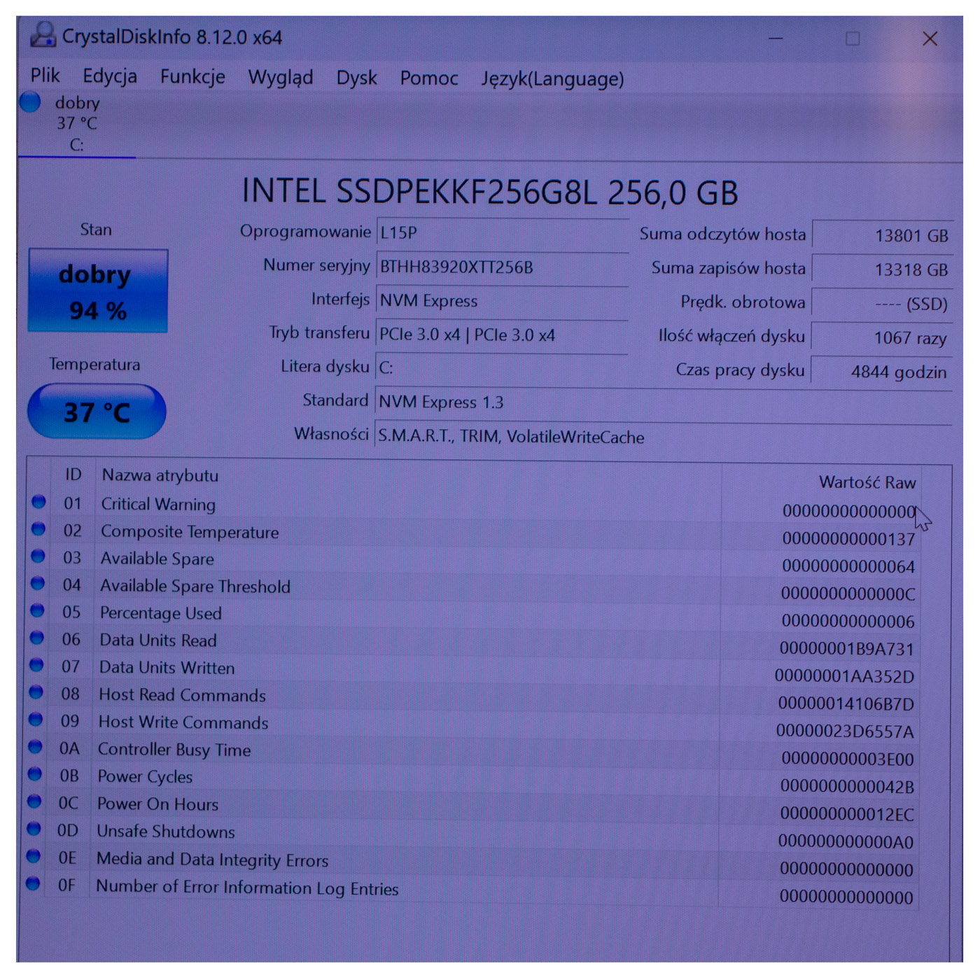Screen dimensions: 980x980
Task: Select the Power On Hours attribute name
Action: click(157, 804)
